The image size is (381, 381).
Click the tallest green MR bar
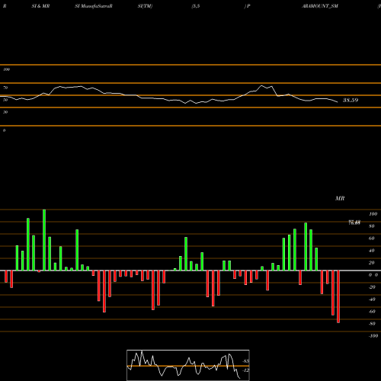44,240
